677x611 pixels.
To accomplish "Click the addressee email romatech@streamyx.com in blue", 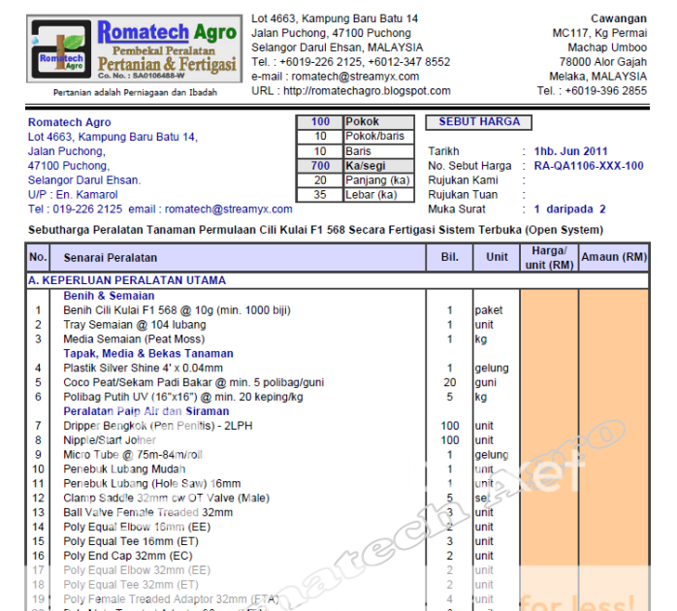I will pos(228,209).
